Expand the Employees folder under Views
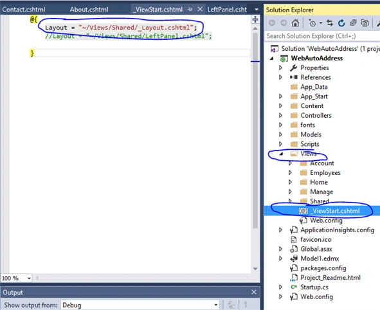This screenshot has height=310, width=380. 290,172
